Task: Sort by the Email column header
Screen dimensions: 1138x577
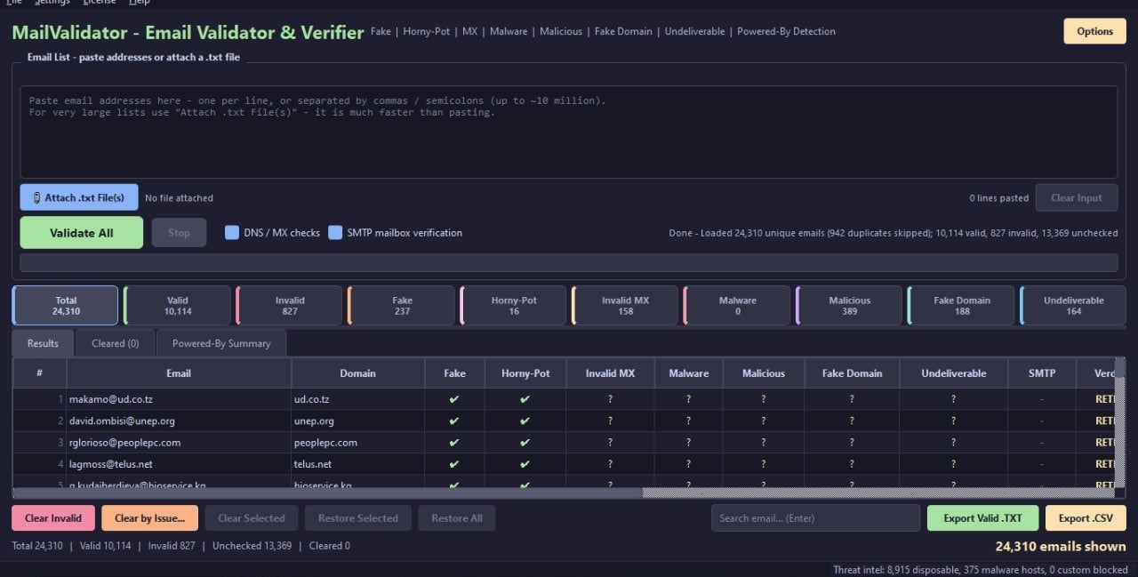Action: [x=179, y=373]
